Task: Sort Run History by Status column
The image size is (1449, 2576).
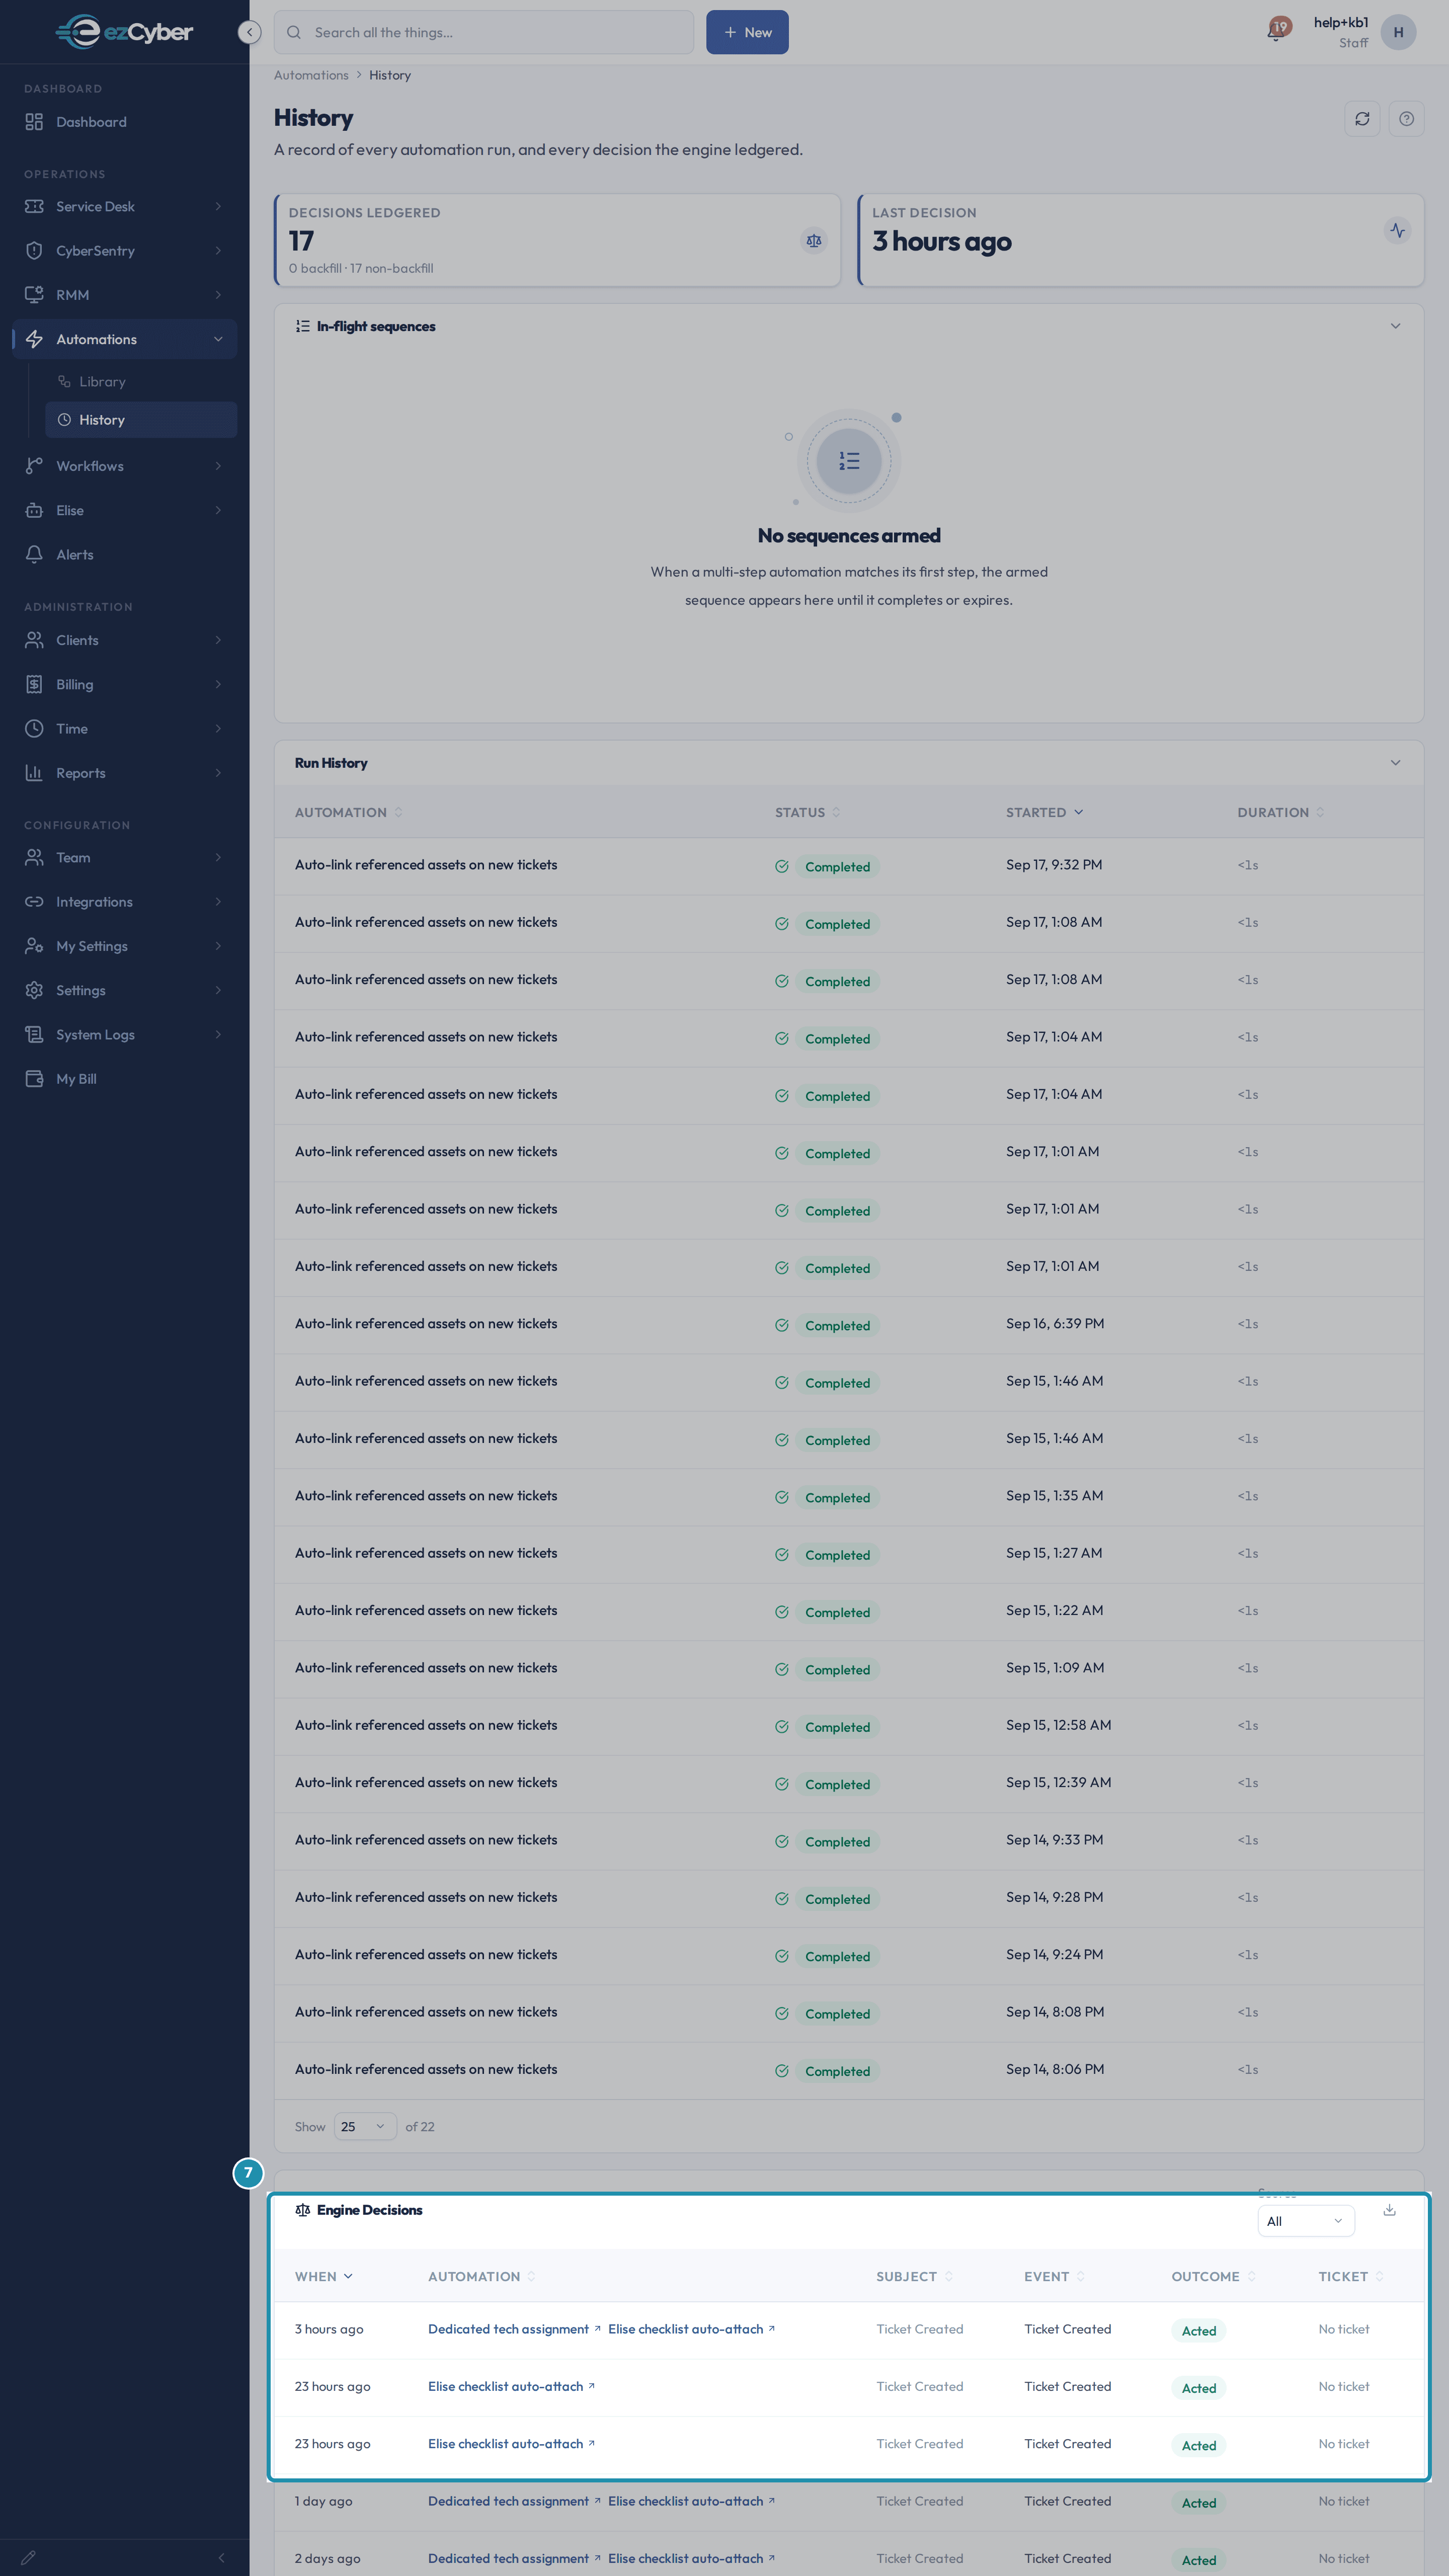Action: pyautogui.click(x=808, y=812)
